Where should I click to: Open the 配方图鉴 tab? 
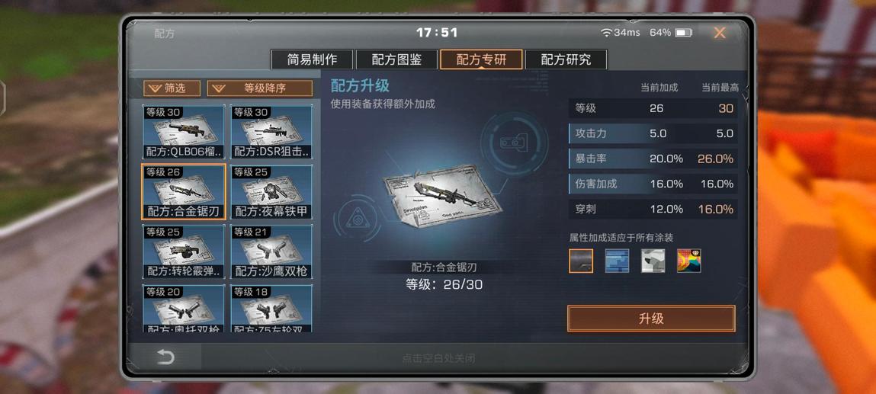(396, 59)
